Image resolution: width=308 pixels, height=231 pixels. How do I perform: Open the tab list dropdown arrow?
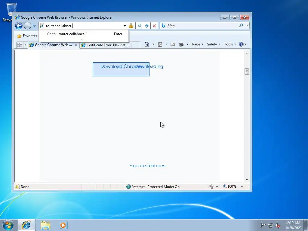pyautogui.click(x=25, y=45)
